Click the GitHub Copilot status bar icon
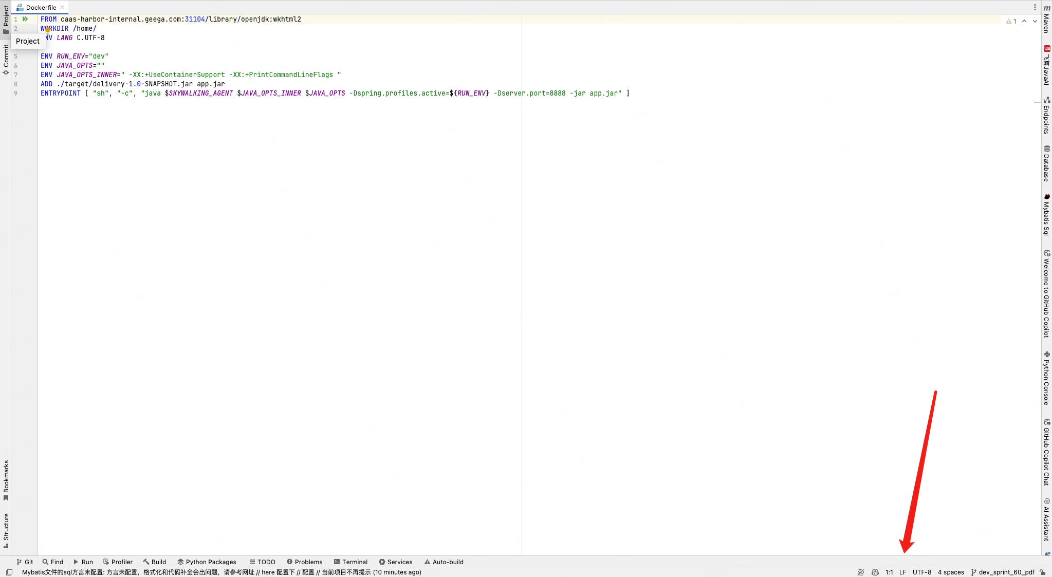Viewport: 1052px width, 577px height. 875,572
